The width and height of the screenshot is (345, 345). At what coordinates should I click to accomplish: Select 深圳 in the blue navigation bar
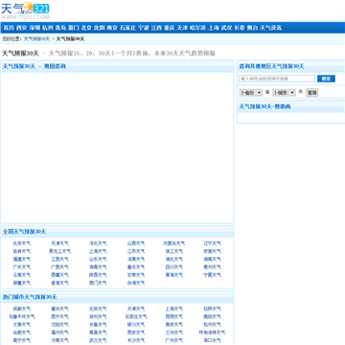point(34,28)
